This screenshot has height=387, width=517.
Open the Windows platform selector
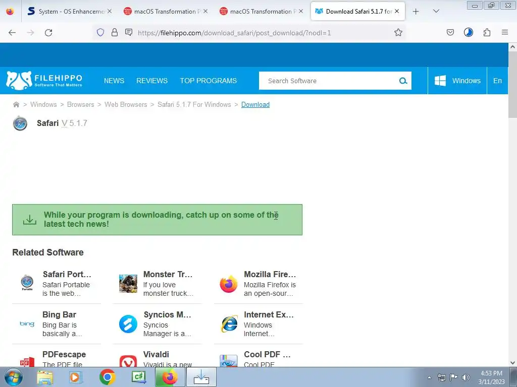457,81
